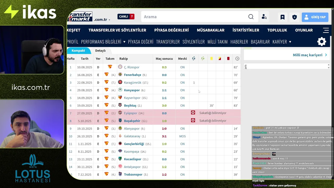Click the Alanyaspor club crest

[x=120, y=128]
